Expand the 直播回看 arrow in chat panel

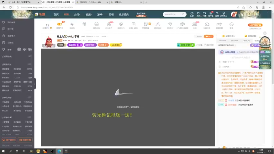point(257,36)
